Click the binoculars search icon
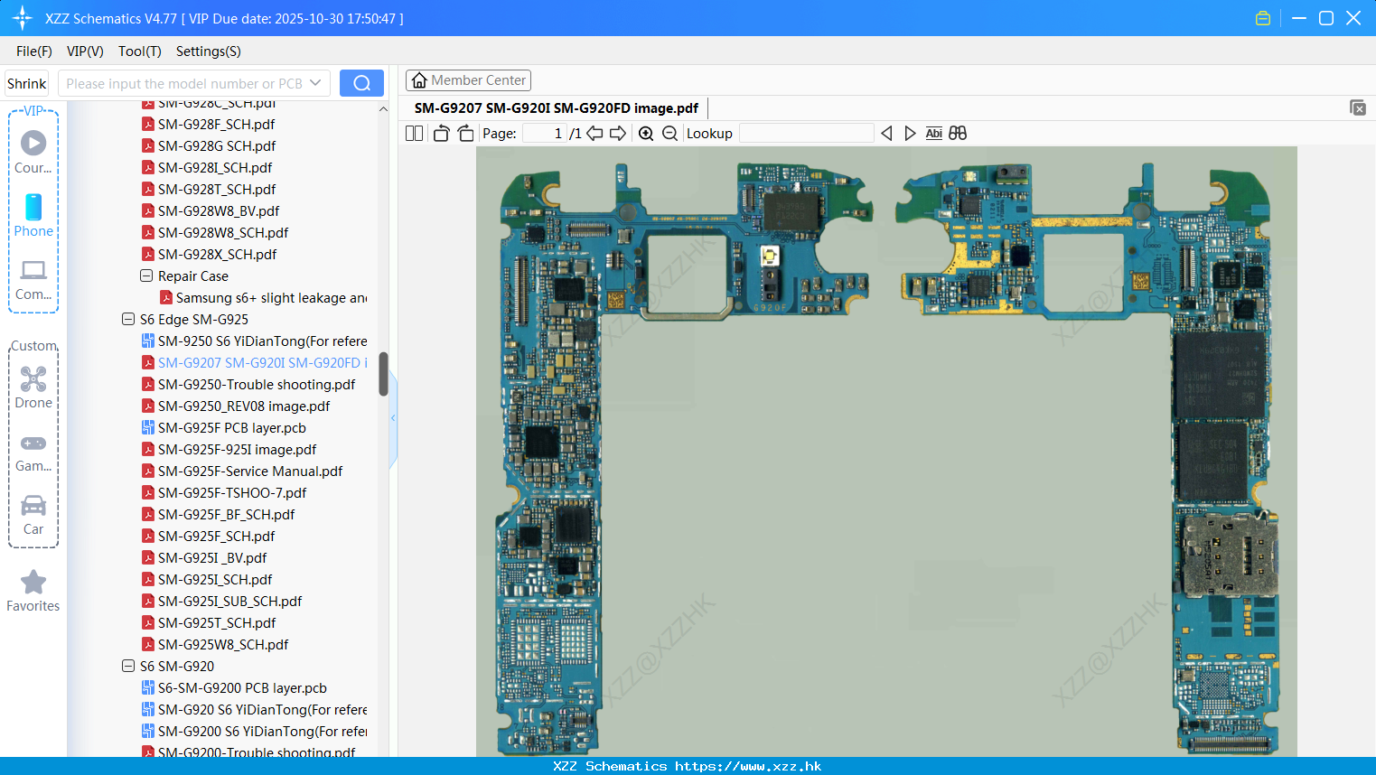The width and height of the screenshot is (1376, 775). (x=958, y=133)
